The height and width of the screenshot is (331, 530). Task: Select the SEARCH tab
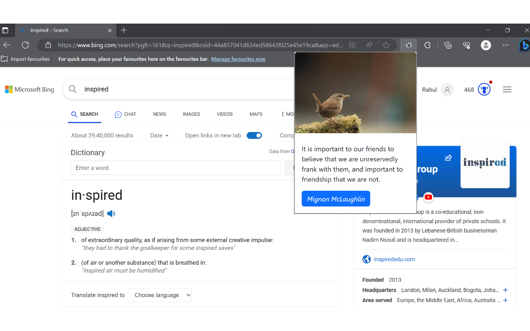point(84,114)
